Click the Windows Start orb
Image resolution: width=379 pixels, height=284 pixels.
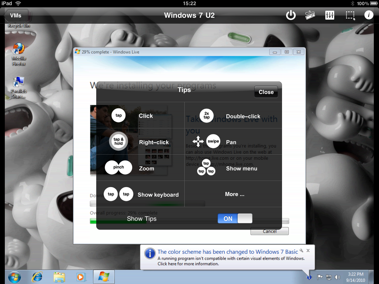coord(14,277)
